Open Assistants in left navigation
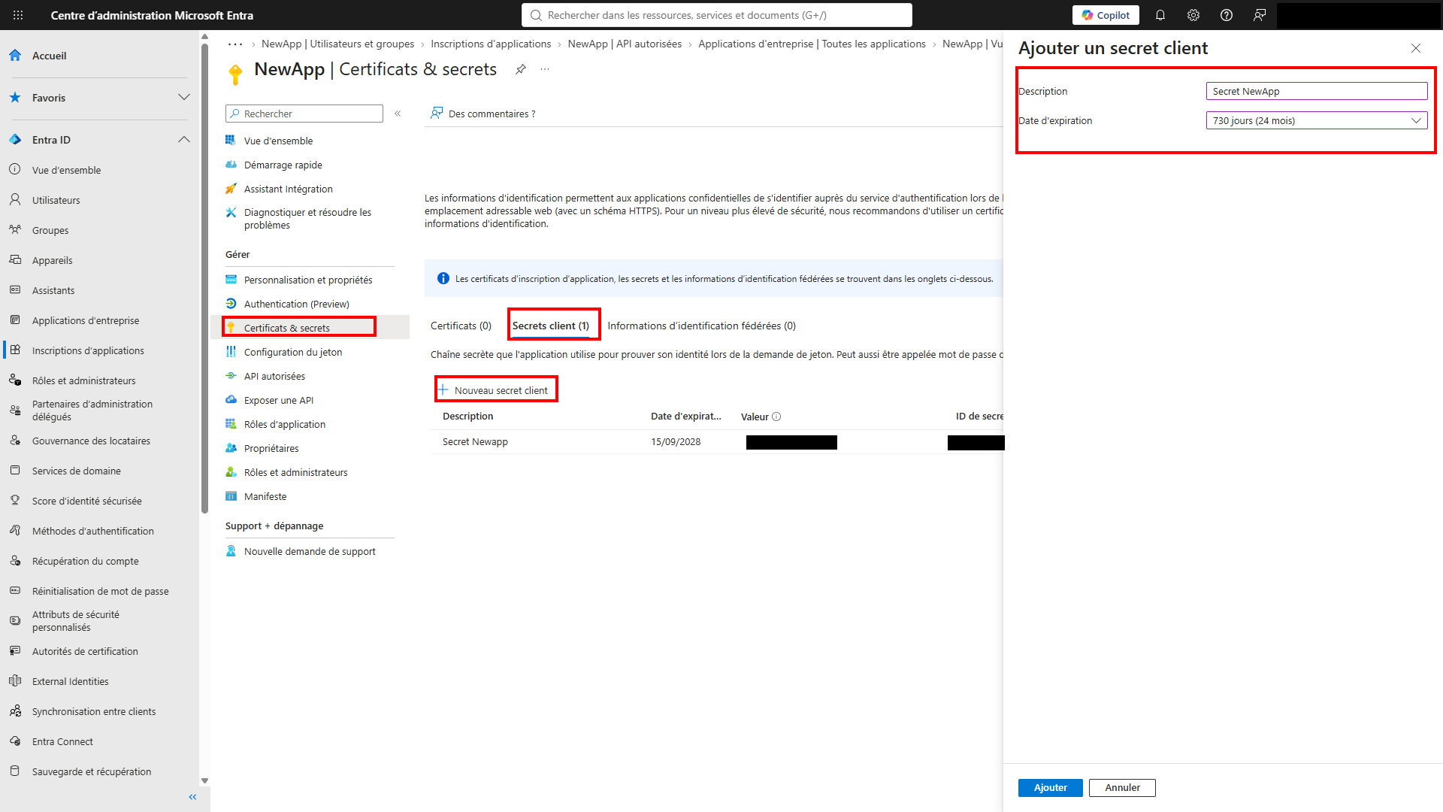Image resolution: width=1443 pixels, height=812 pixels. point(53,290)
